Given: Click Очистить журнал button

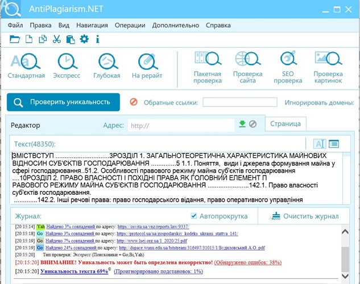Looking at the screenshot, I should 305,216.
